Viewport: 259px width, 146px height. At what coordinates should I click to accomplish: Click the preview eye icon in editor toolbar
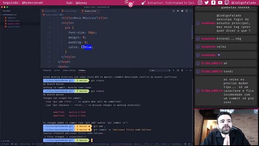coord(178,11)
